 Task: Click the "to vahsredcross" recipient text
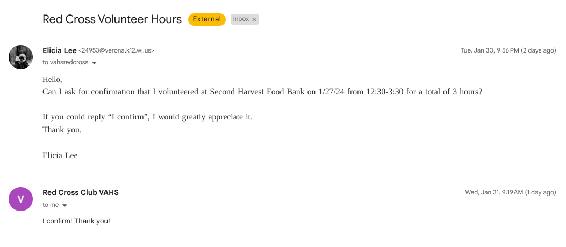point(65,63)
